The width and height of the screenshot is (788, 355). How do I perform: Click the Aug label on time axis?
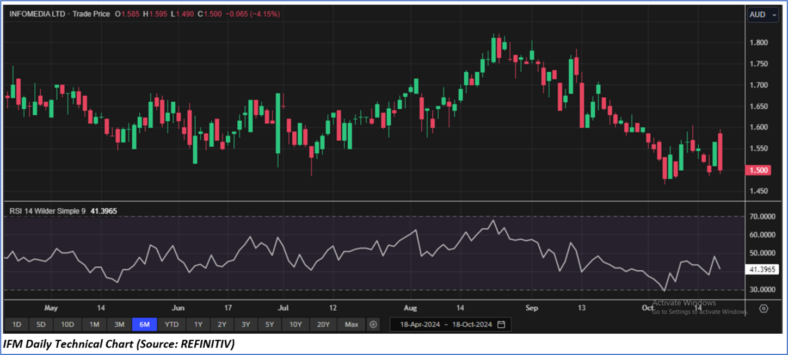(410, 308)
